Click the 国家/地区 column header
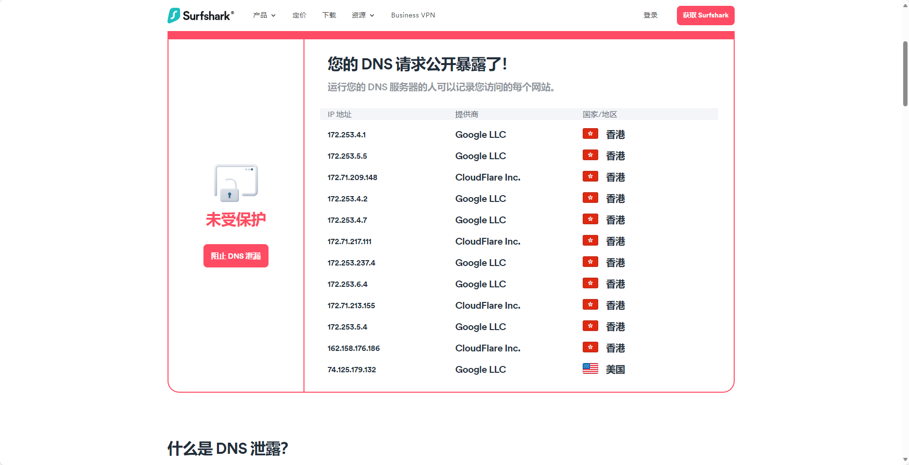909x465 pixels. (x=600, y=115)
